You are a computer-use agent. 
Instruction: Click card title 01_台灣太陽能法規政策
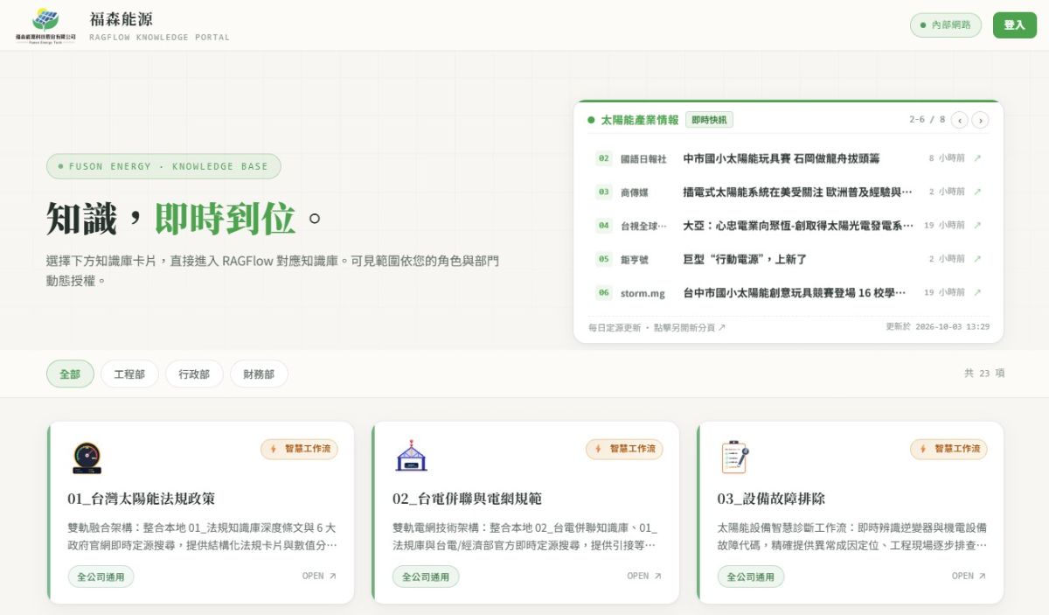click(141, 499)
